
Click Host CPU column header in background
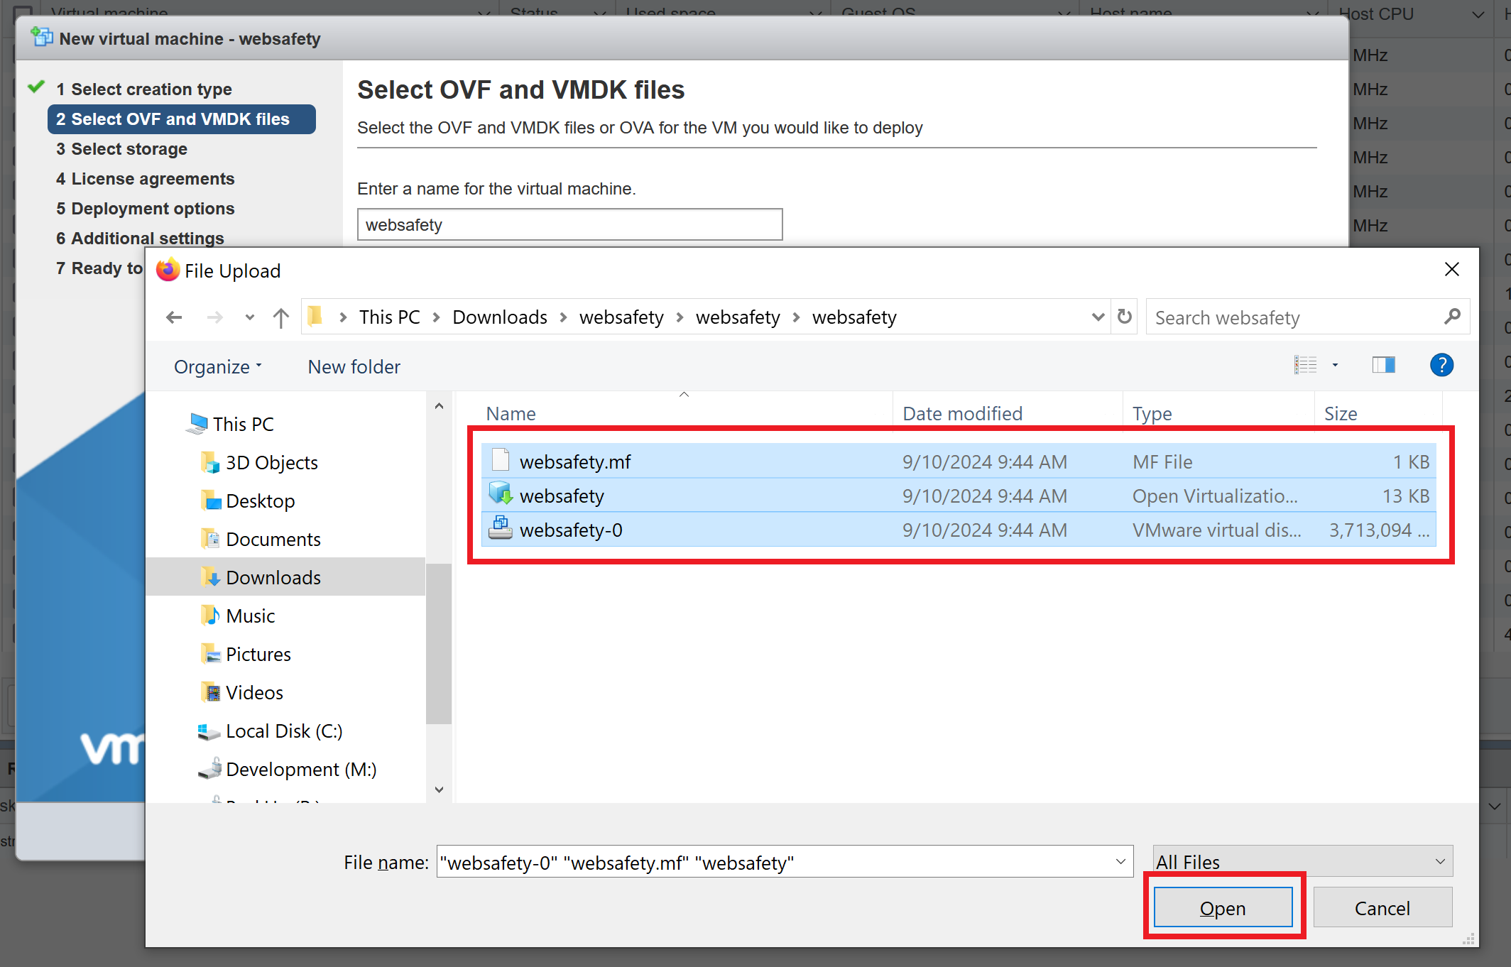pos(1376,13)
